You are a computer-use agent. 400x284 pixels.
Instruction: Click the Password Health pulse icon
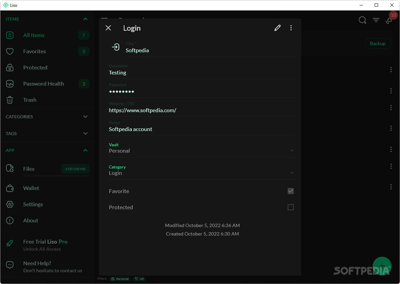tap(10, 84)
